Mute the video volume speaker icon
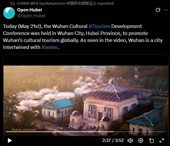Image resolution: width=170 pixels, height=146 pixels. pyautogui.click(x=130, y=140)
